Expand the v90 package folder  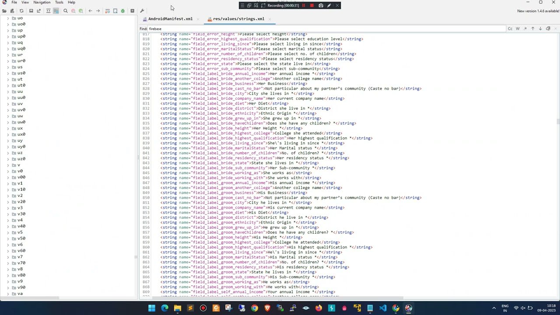click(x=8, y=288)
